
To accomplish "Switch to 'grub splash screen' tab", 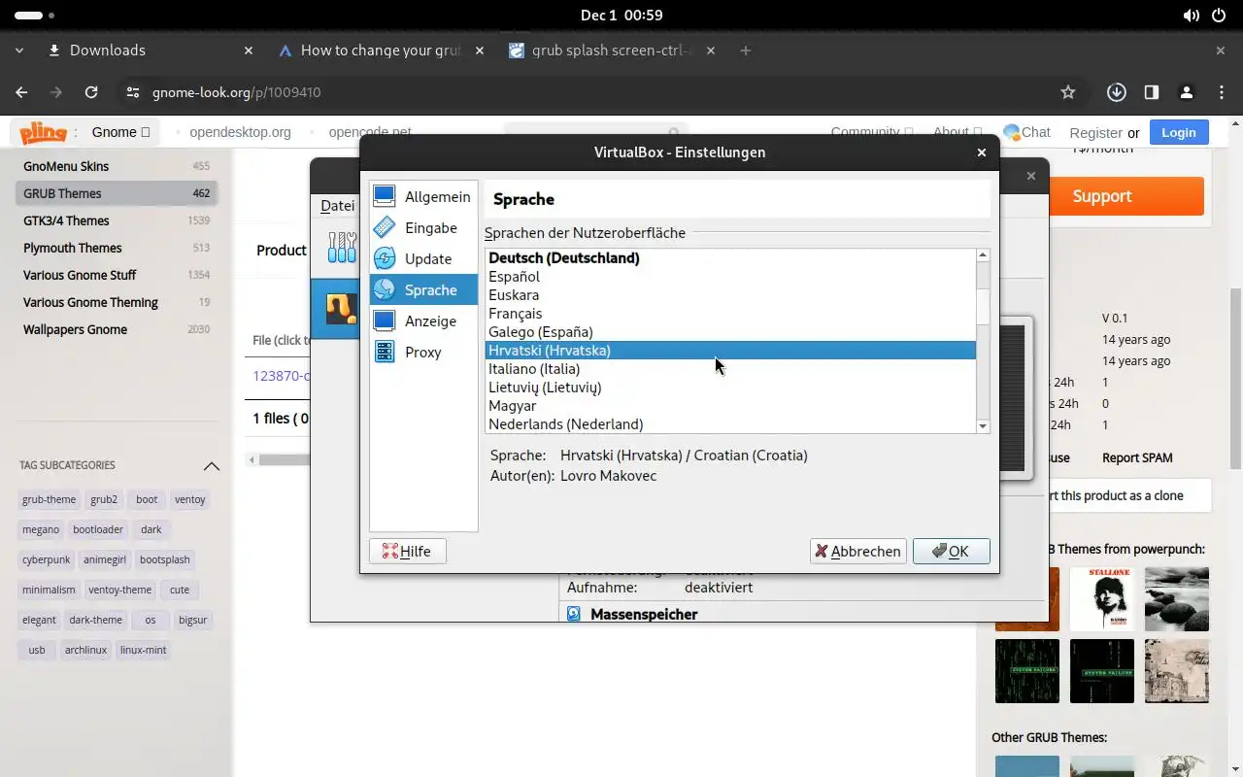I will (x=611, y=51).
